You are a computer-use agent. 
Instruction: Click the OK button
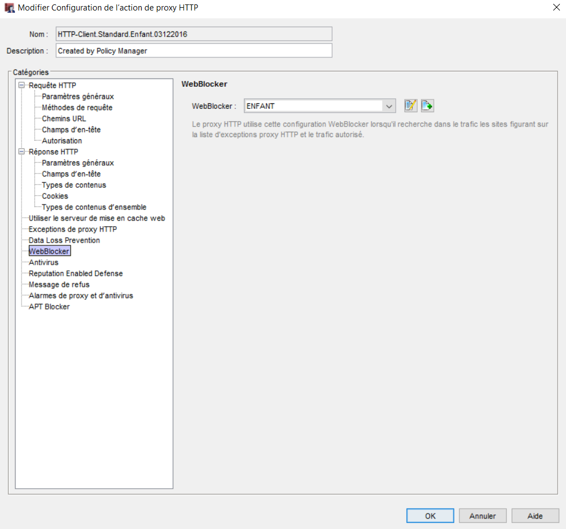pyautogui.click(x=430, y=516)
